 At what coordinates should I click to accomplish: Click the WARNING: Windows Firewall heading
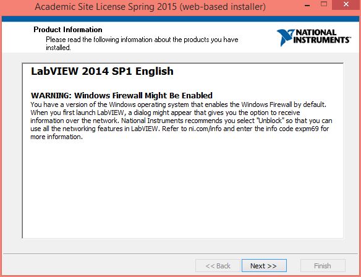tap(122, 95)
